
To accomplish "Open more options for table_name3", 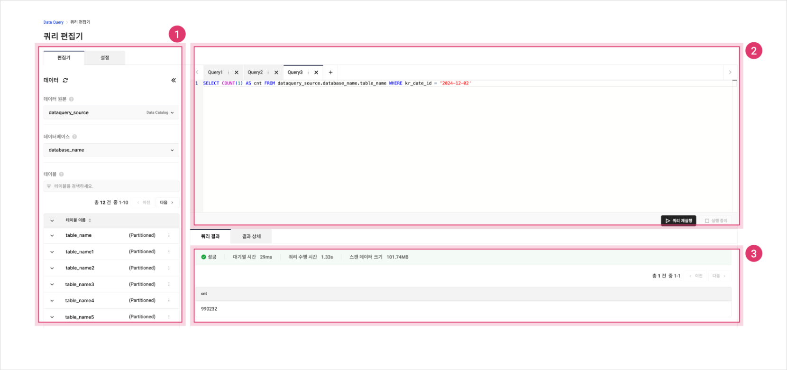I will pyautogui.click(x=169, y=284).
